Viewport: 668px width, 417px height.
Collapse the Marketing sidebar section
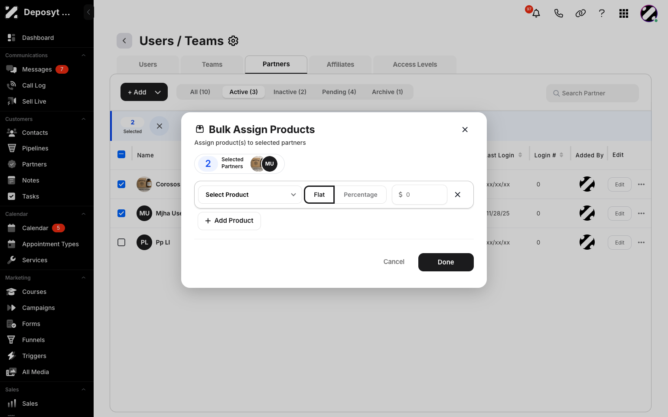pyautogui.click(x=84, y=278)
